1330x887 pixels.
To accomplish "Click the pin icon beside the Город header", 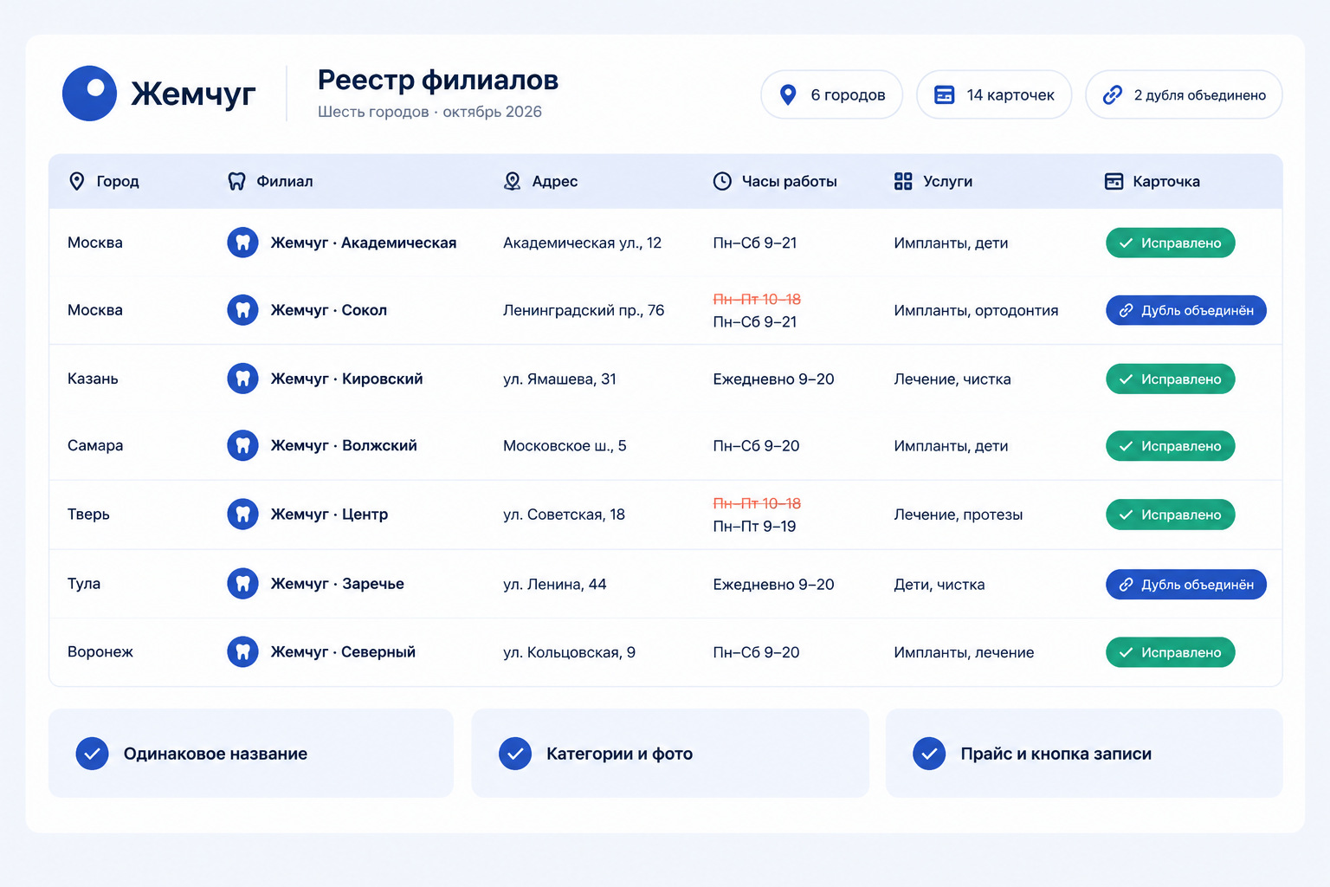I will (77, 181).
